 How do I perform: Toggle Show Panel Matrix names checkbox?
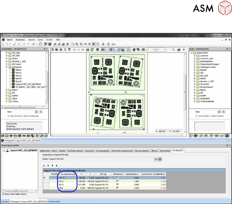[x=3, y=194]
